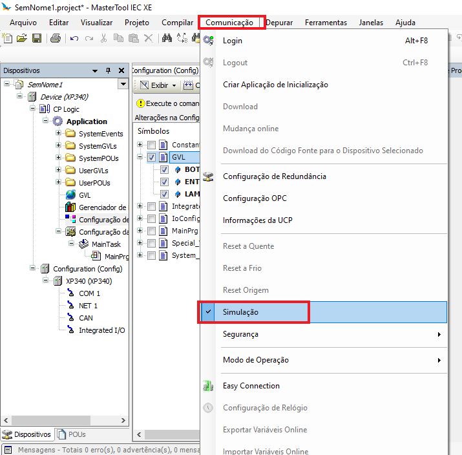Pin the Dispositivos panel with pushpin icon
Image resolution: width=462 pixels, height=455 pixels.
click(x=108, y=70)
